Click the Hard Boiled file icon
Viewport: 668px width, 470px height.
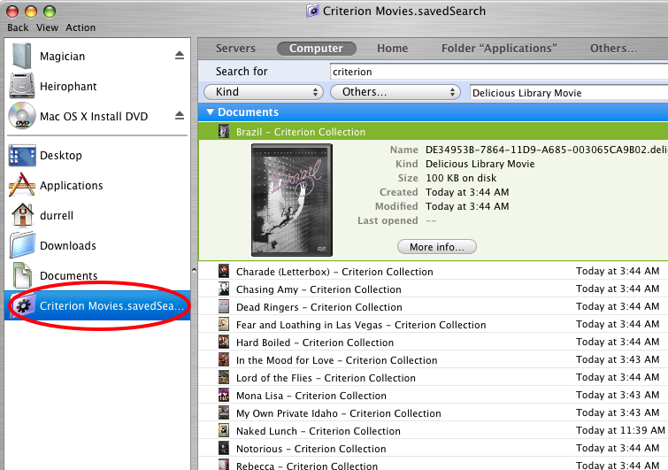[x=224, y=343]
